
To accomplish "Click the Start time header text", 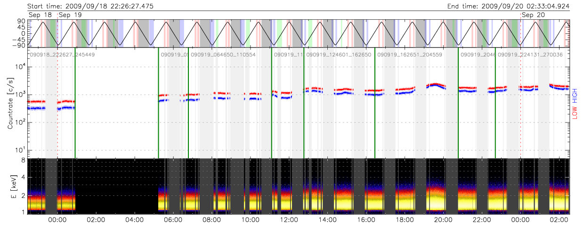I will [x=90, y=6].
